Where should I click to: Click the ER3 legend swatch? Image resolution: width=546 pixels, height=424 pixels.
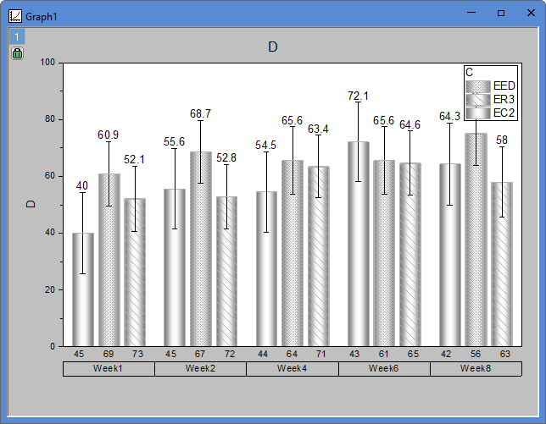478,100
